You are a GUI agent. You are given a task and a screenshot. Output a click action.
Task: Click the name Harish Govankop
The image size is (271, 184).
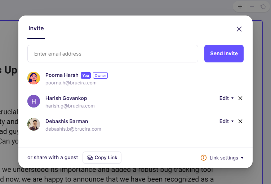click(66, 98)
